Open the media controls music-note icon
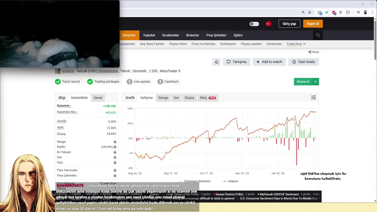This screenshot has width=377, height=212. click(358, 12)
